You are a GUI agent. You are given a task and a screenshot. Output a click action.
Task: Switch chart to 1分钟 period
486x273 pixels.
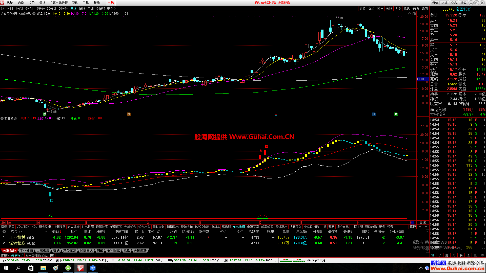click(x=19, y=9)
